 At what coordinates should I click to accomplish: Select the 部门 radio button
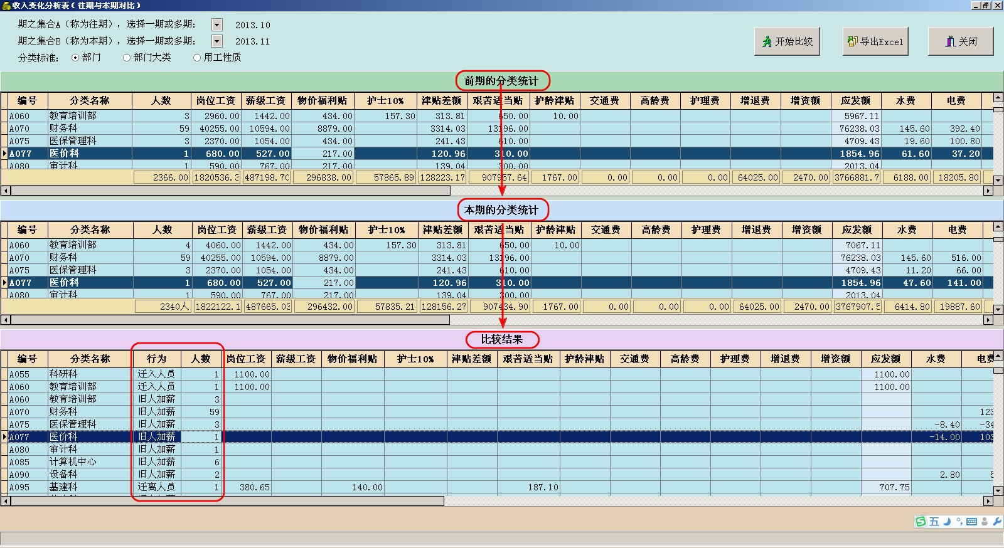(x=75, y=58)
